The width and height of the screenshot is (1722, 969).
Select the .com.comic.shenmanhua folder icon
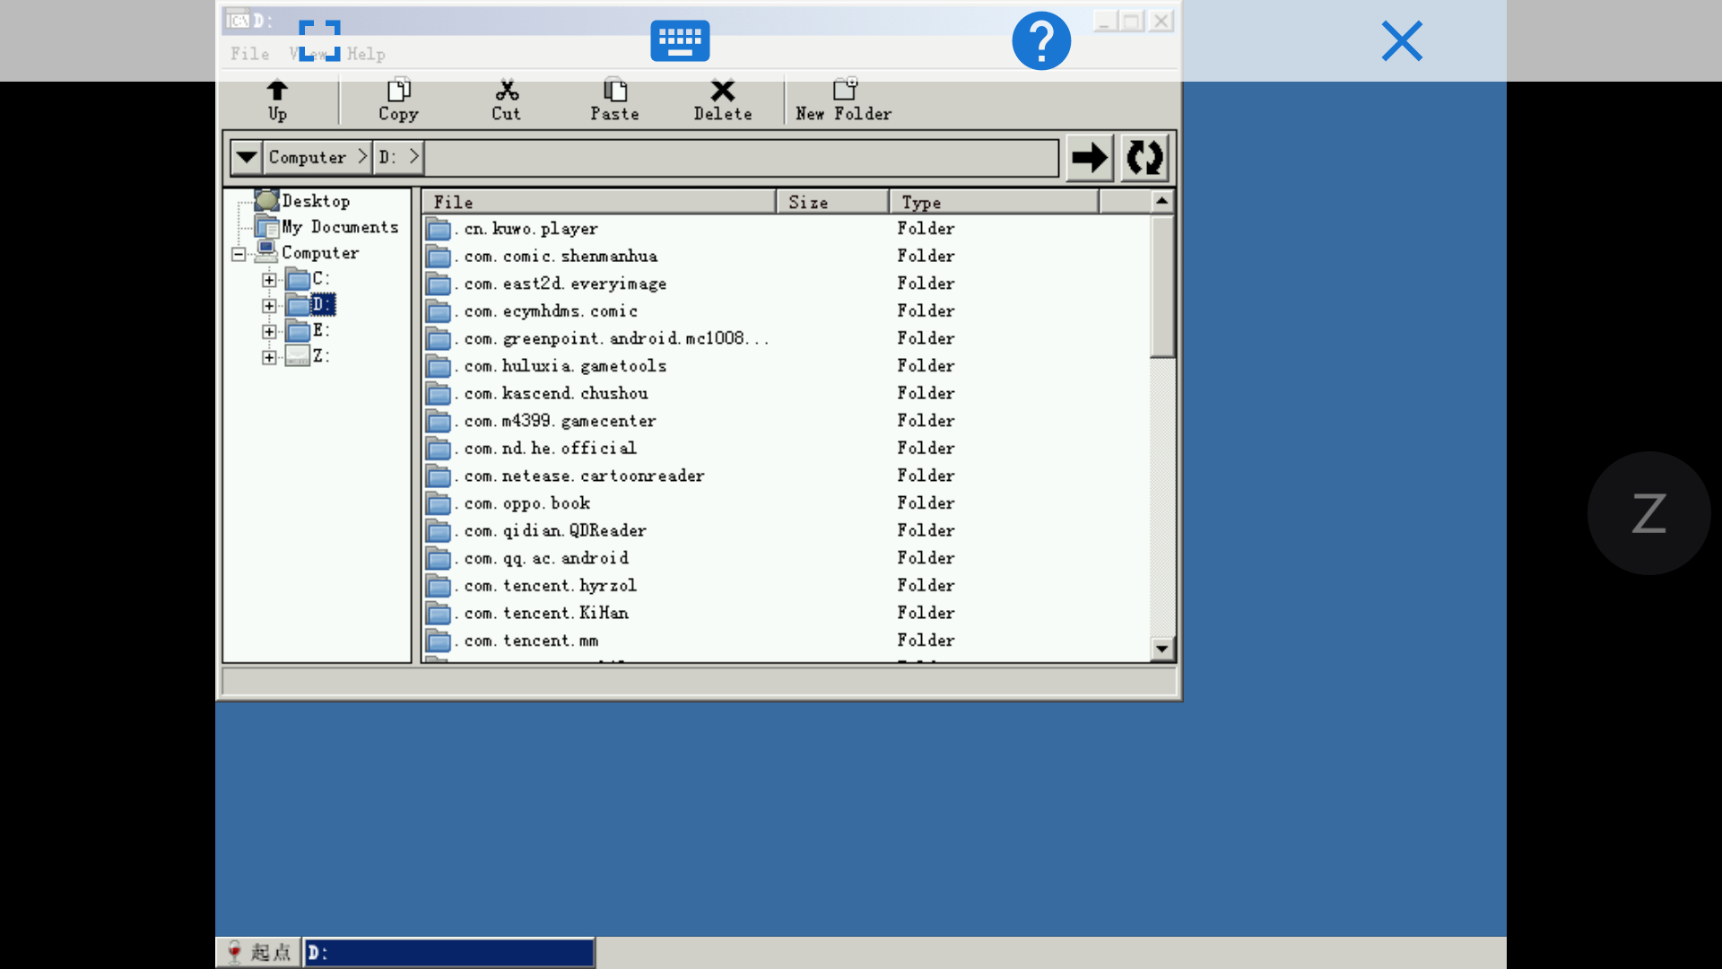438,257
